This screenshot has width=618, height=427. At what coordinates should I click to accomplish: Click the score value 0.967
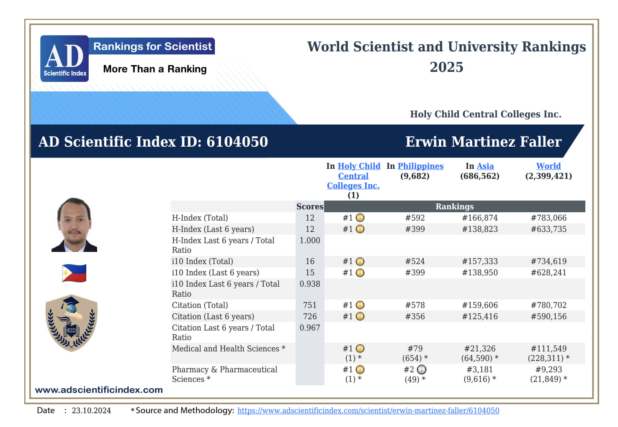tap(310, 328)
